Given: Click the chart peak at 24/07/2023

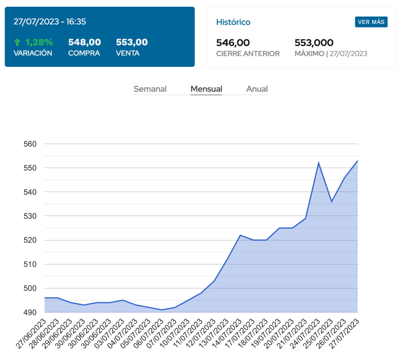Looking at the screenshot, I should (x=319, y=163).
